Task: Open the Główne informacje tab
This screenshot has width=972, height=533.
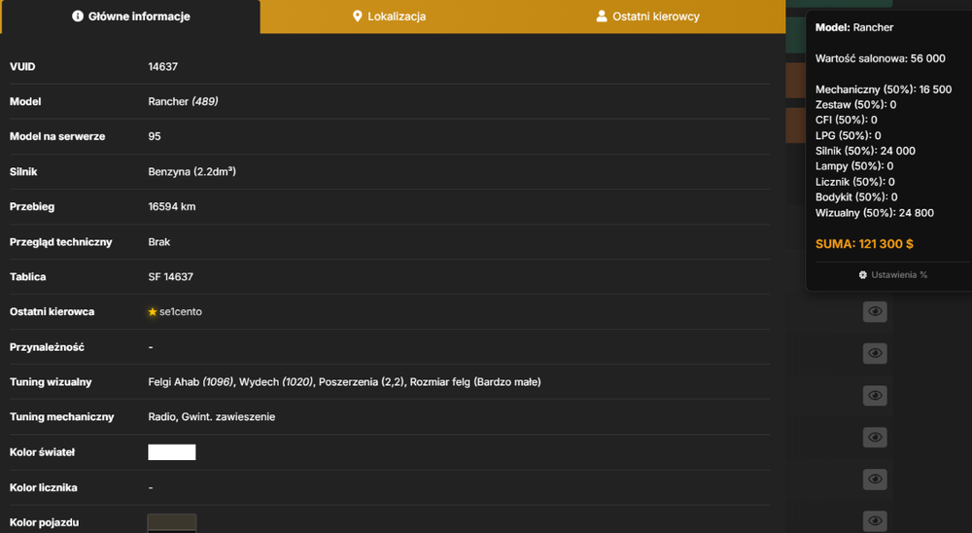Action: pyautogui.click(x=131, y=17)
